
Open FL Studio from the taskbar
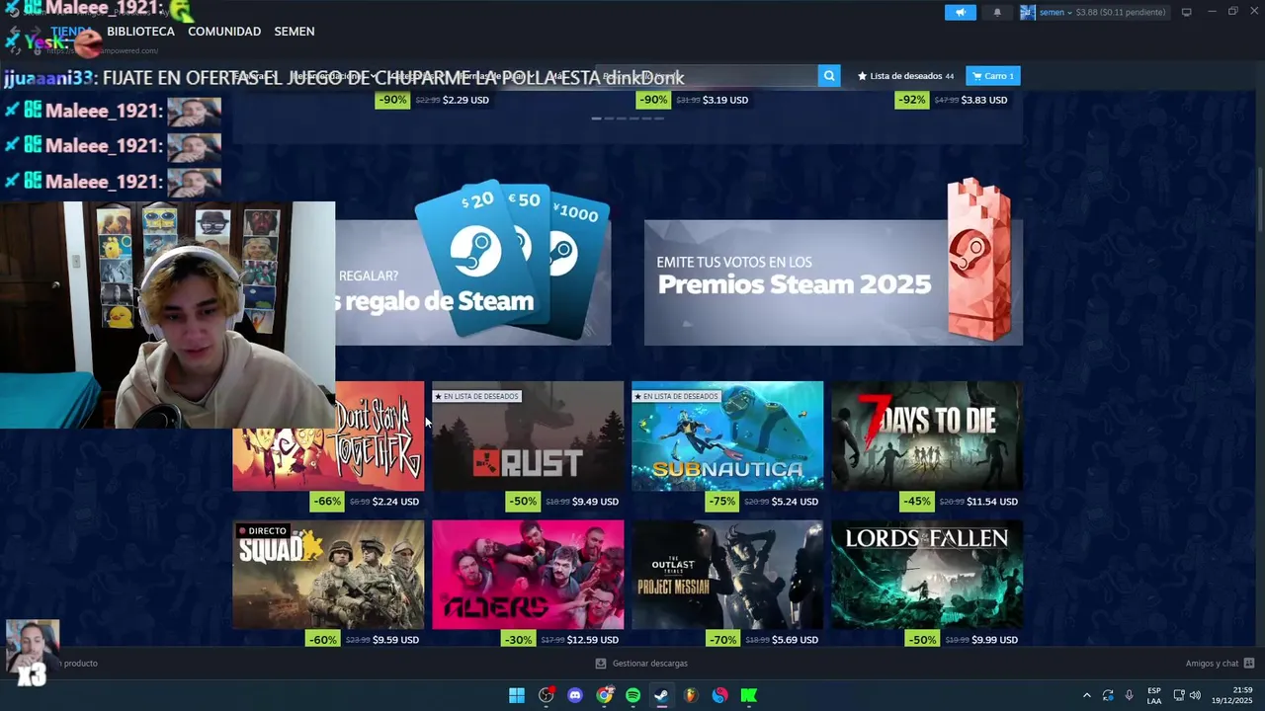[691, 695]
